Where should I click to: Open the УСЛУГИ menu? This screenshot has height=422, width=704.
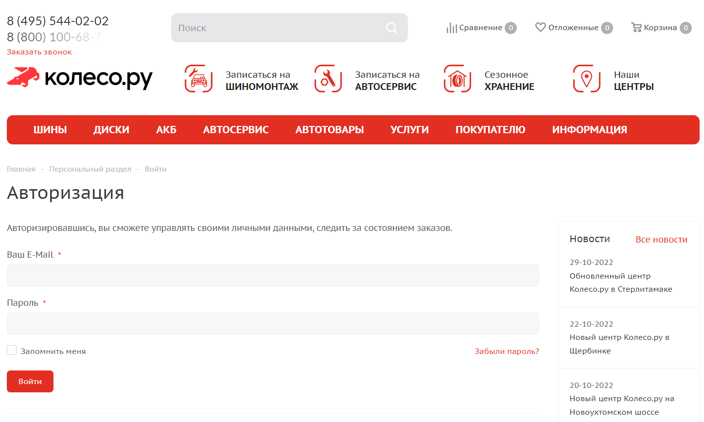pos(409,130)
